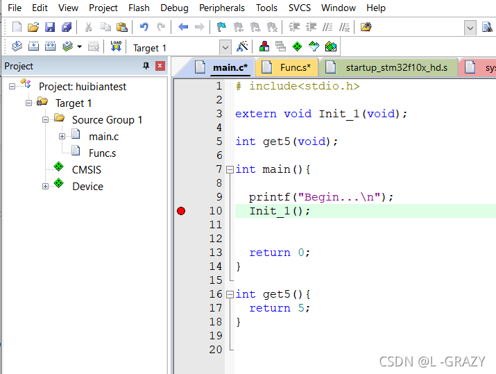Navigate forwards with right arrow icon
Image resolution: width=496 pixels, height=374 pixels.
199,27
